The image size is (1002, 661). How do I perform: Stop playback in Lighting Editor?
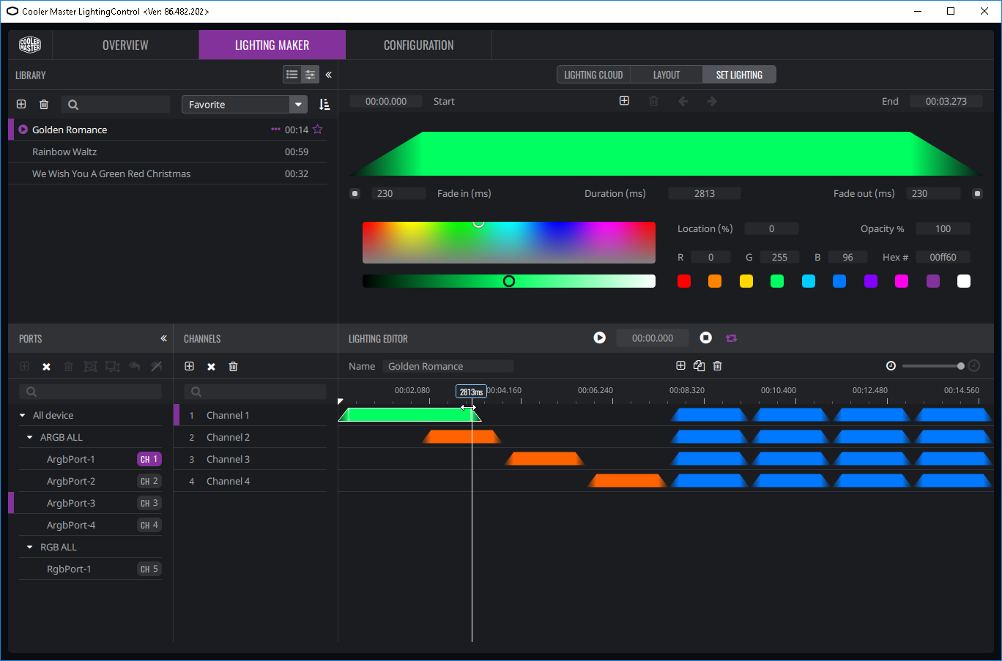[706, 337]
